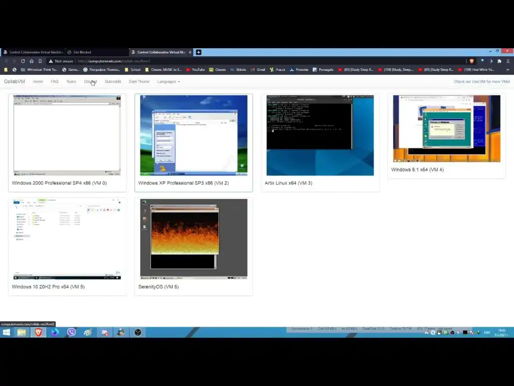
Task: Click Check out UserVM for more VMs link
Action: [481, 81]
